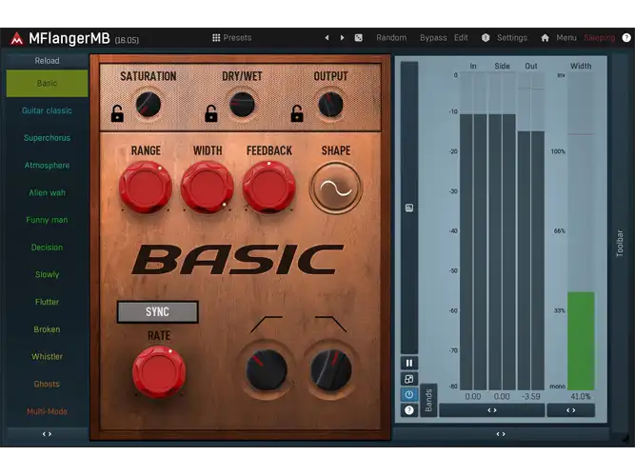The image size is (635, 476).
Task: Click the Out value -3.59
Action: [x=531, y=397]
